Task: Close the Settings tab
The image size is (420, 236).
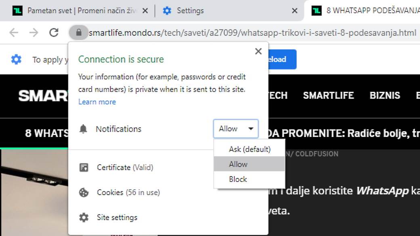Action: [295, 11]
